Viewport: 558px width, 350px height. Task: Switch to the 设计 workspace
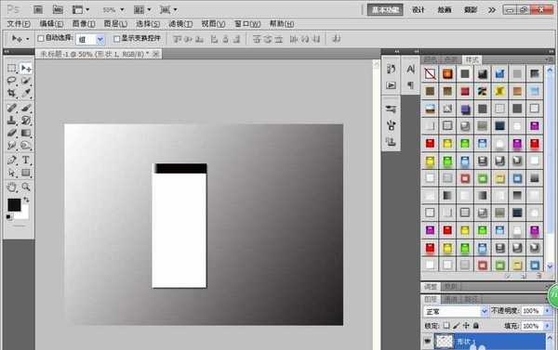pyautogui.click(x=418, y=10)
